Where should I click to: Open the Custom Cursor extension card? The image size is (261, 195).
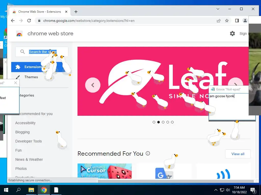pos(105,171)
